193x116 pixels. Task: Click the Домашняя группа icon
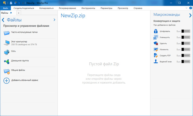point(7,61)
